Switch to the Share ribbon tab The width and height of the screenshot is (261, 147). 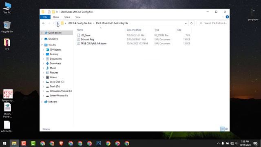[67, 17]
